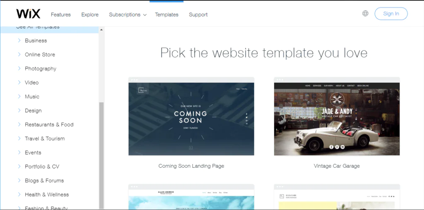
Task: Select the Online Store category
Action: [40, 54]
